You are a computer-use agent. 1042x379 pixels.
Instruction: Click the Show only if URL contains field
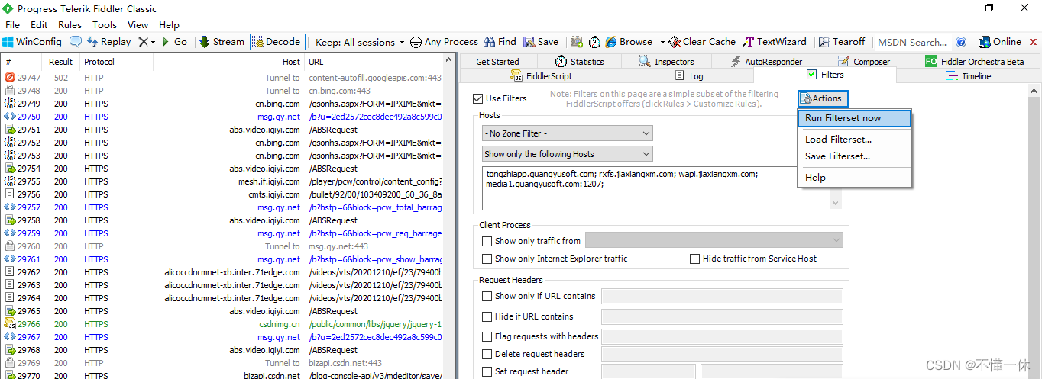(x=722, y=296)
